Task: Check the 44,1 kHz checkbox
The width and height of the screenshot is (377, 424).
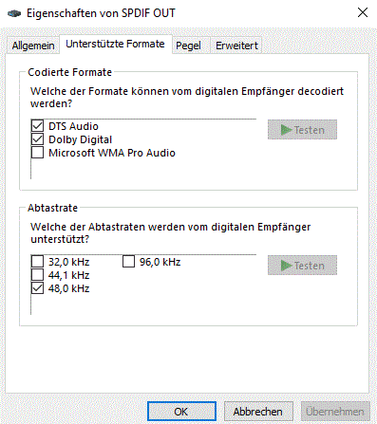Action: point(38,275)
